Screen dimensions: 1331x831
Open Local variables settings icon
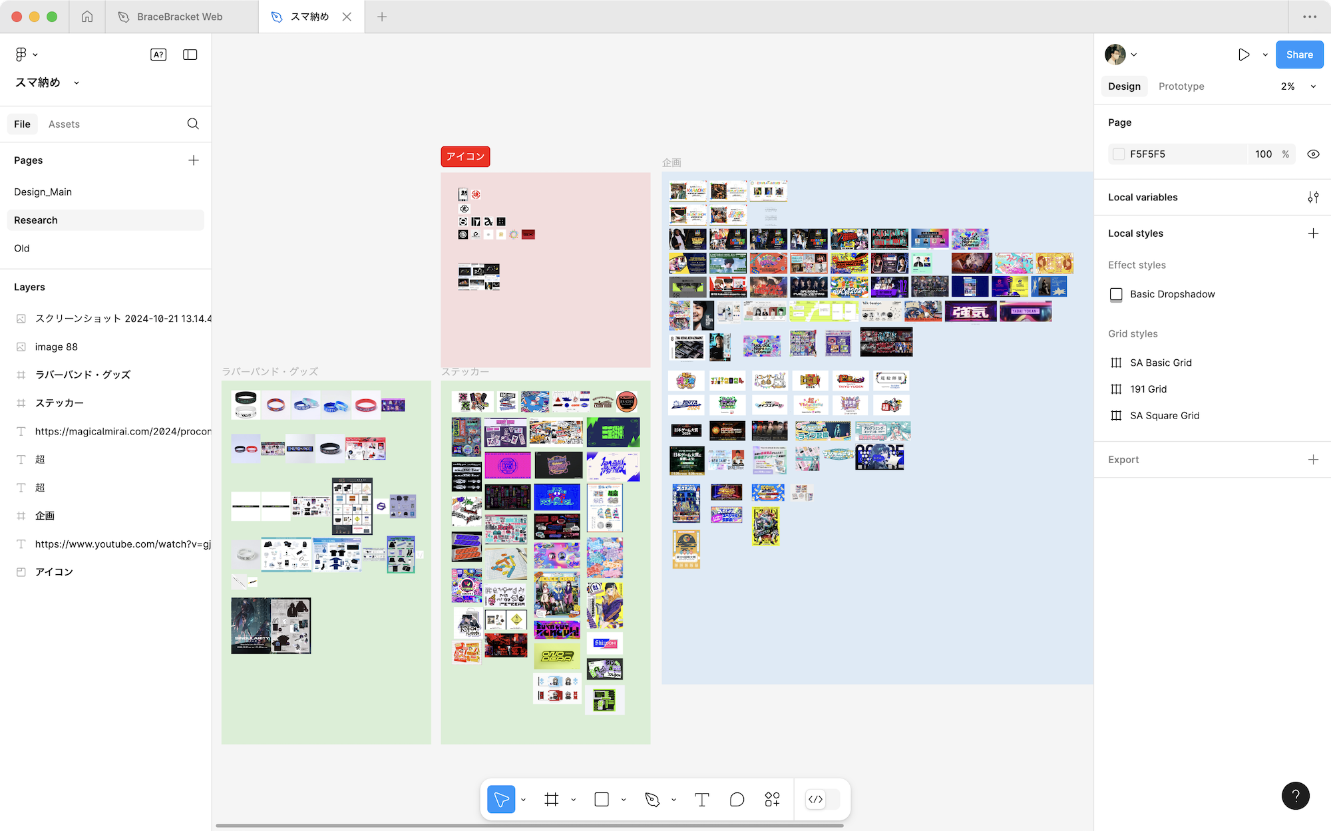pyautogui.click(x=1312, y=197)
